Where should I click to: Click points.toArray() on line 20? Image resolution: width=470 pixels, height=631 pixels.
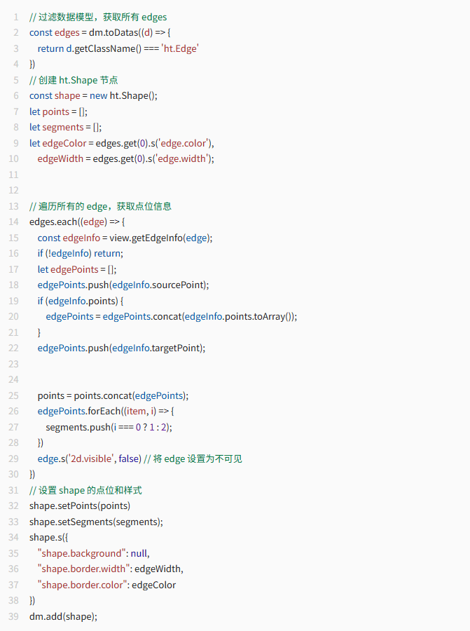pos(259,317)
